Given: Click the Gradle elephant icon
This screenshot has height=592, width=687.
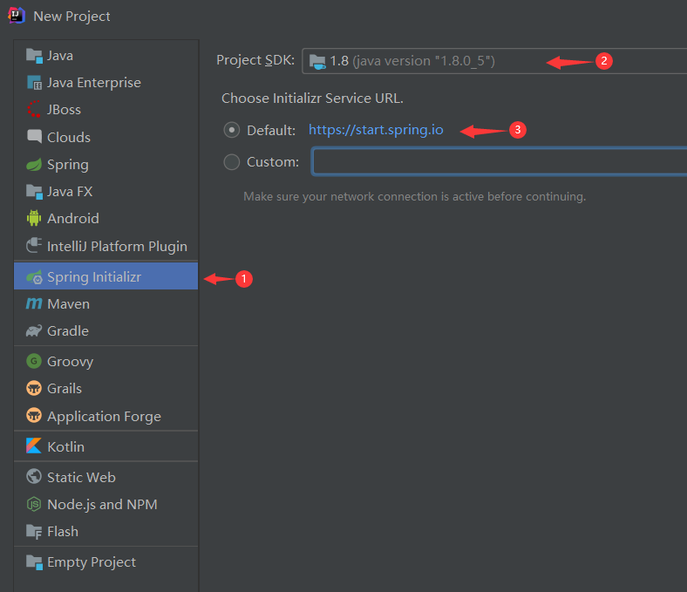Looking at the screenshot, I should pyautogui.click(x=34, y=330).
